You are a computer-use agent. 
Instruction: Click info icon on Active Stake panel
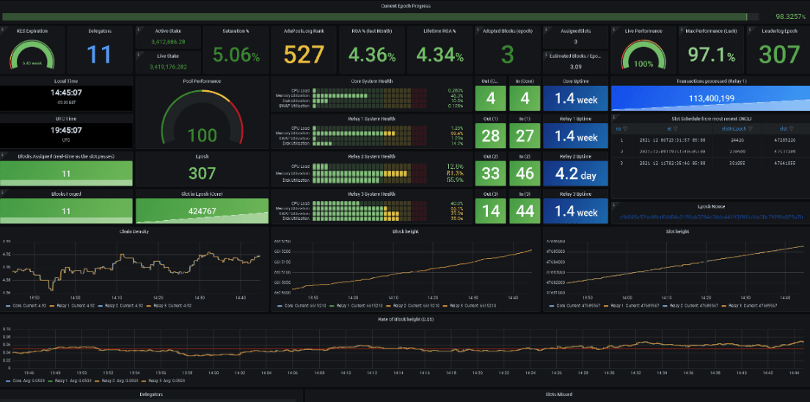pos(137,28)
